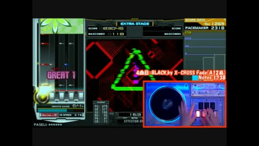Click the white lane key nearest the turntable
Screen dimensions: 259x146
tap(52, 96)
